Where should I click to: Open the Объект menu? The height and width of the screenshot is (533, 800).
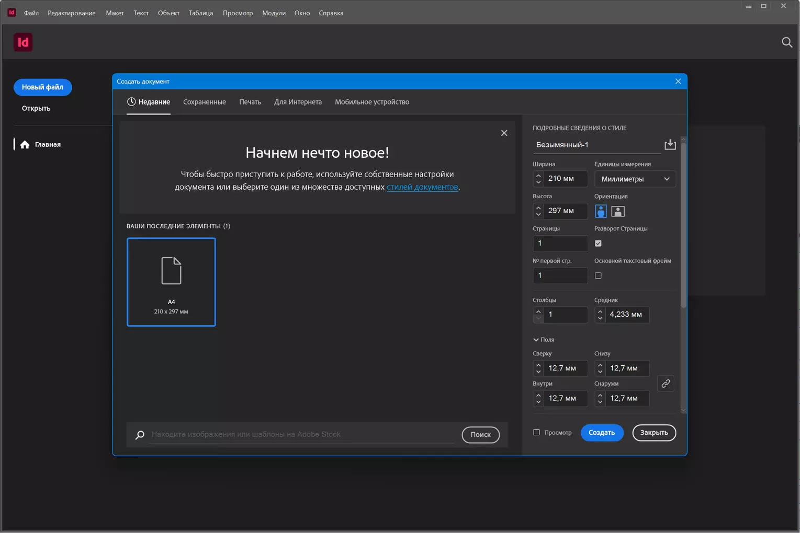tap(168, 13)
